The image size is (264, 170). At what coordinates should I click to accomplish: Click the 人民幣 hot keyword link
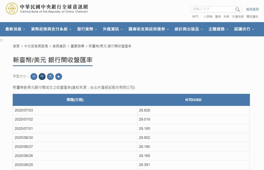[208, 17]
